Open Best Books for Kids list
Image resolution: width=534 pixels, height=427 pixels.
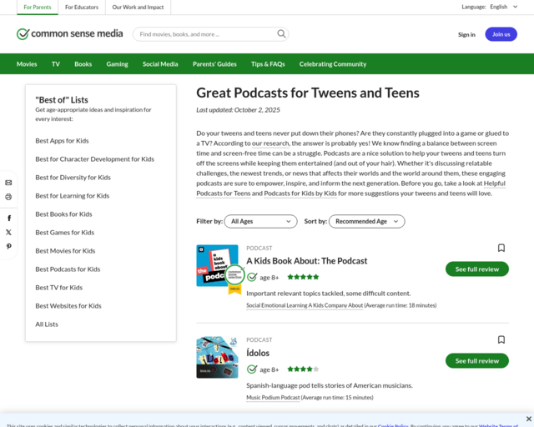[x=63, y=214]
